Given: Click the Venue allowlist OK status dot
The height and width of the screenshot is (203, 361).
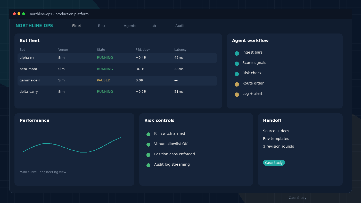Looking at the screenshot, I should click(x=148, y=145).
